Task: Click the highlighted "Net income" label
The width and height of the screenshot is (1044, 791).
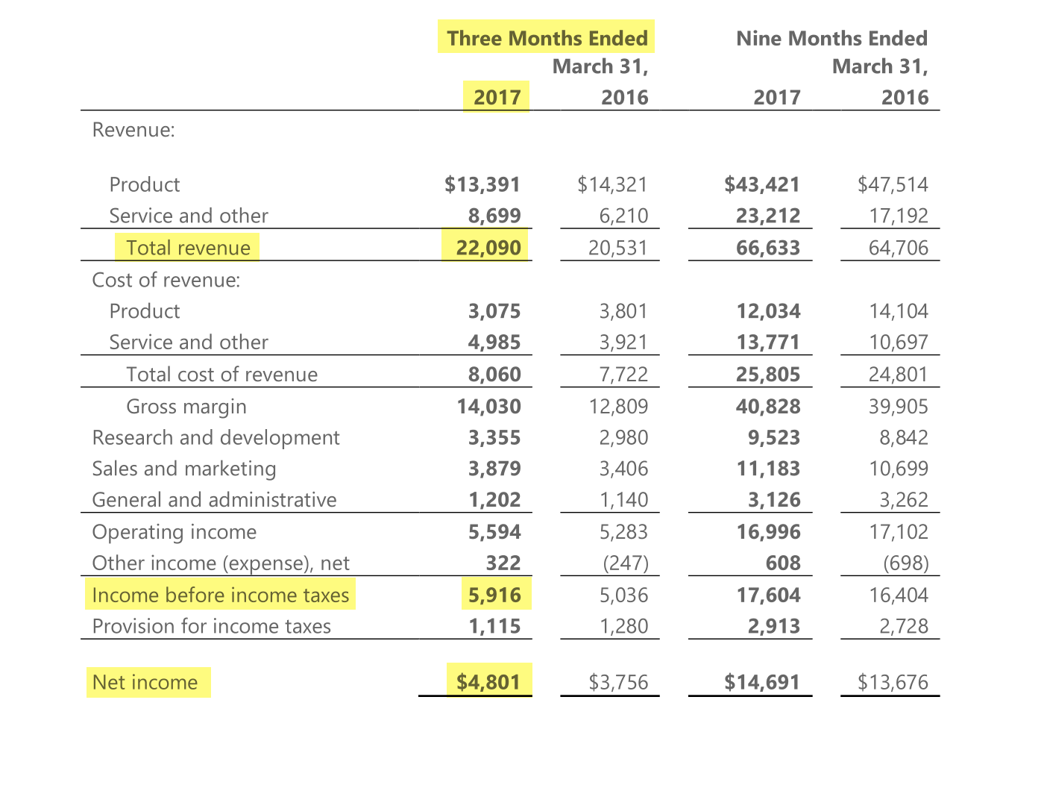Action: click(145, 682)
